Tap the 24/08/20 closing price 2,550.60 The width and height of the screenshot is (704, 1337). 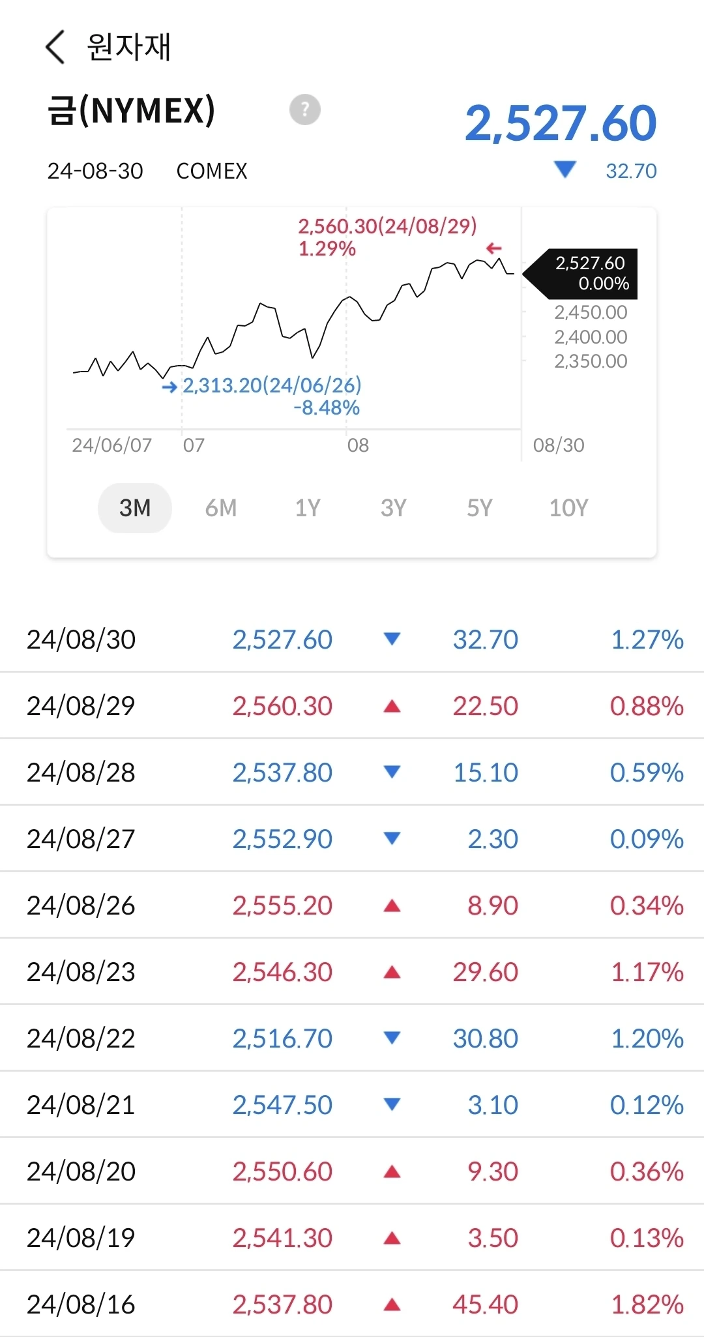pyautogui.click(x=282, y=1171)
